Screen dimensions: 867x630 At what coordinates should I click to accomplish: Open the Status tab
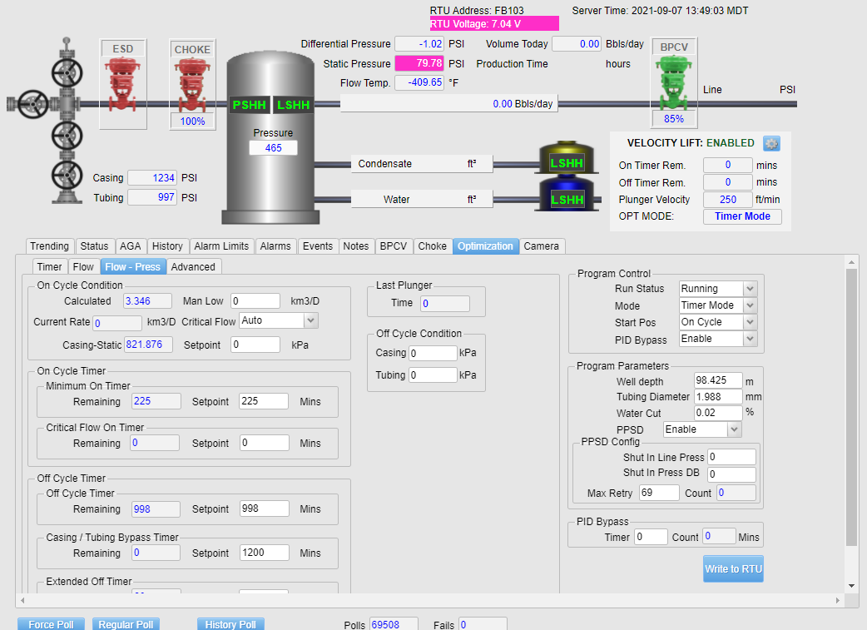pyautogui.click(x=95, y=246)
